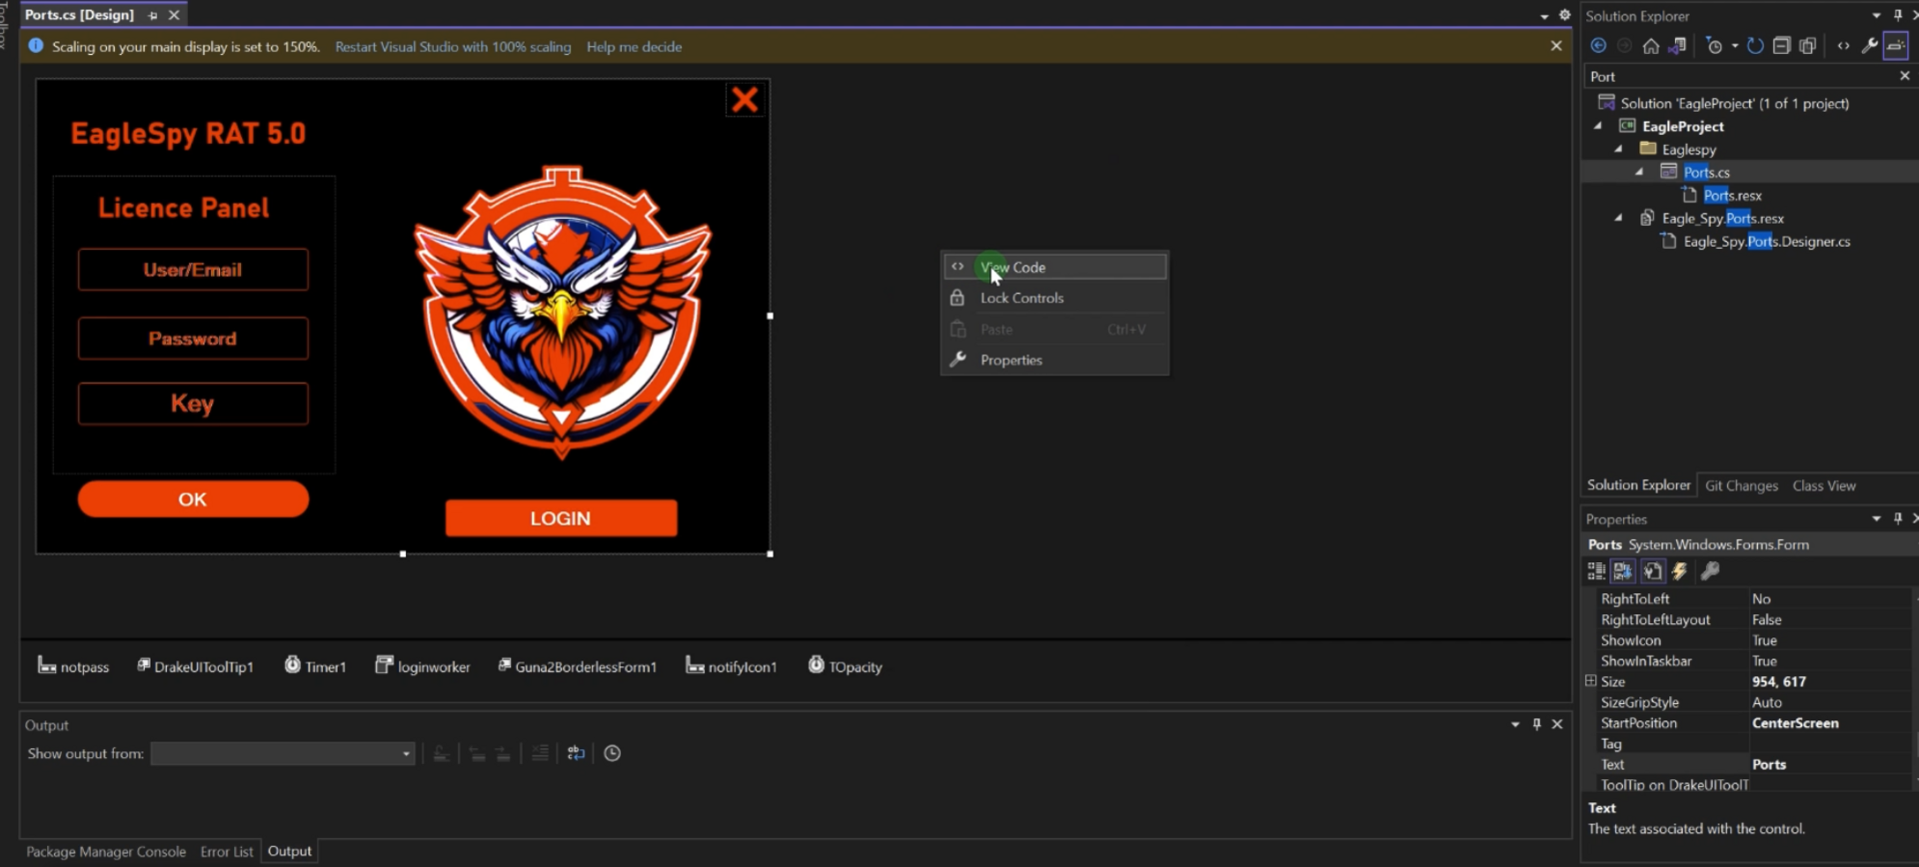Screen dimensions: 1919x867
Task: Toggle pin on the Output panel
Action: pyautogui.click(x=1537, y=725)
